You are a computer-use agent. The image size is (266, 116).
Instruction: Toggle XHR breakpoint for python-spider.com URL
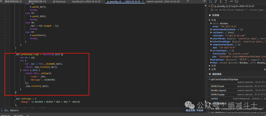click(x=209, y=109)
